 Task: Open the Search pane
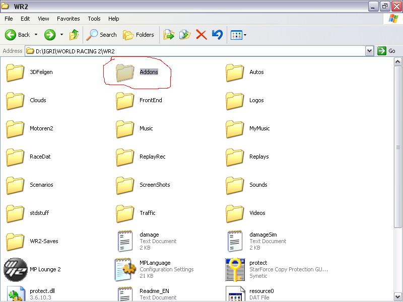point(102,35)
